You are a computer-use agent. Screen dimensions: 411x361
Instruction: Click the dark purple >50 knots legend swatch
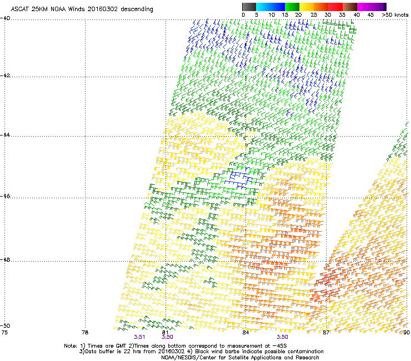pos(385,7)
